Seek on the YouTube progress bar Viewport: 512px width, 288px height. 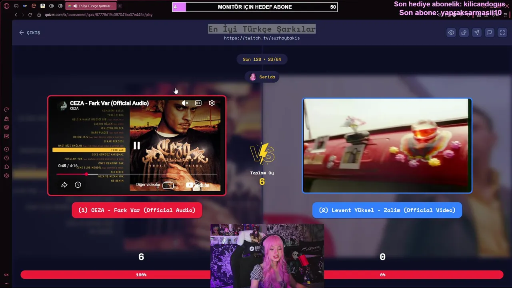tap(136, 174)
